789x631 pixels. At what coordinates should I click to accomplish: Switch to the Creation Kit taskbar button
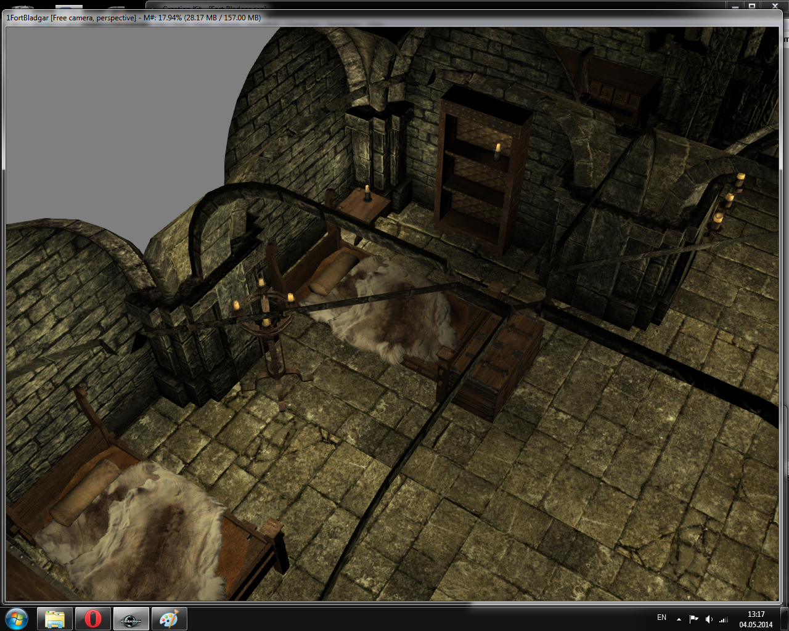[131, 619]
